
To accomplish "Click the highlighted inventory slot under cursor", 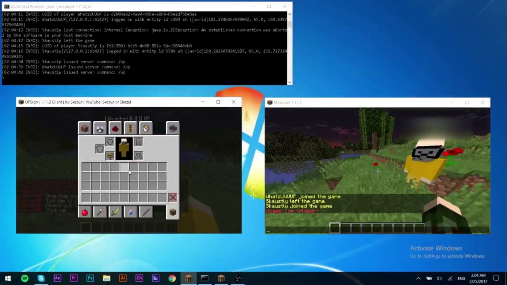I will [x=124, y=167].
